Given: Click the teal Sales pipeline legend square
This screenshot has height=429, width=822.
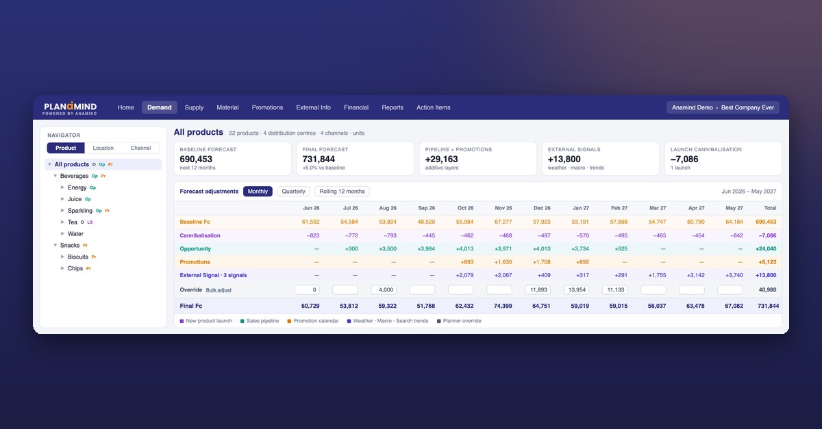Looking at the screenshot, I should click(242, 321).
